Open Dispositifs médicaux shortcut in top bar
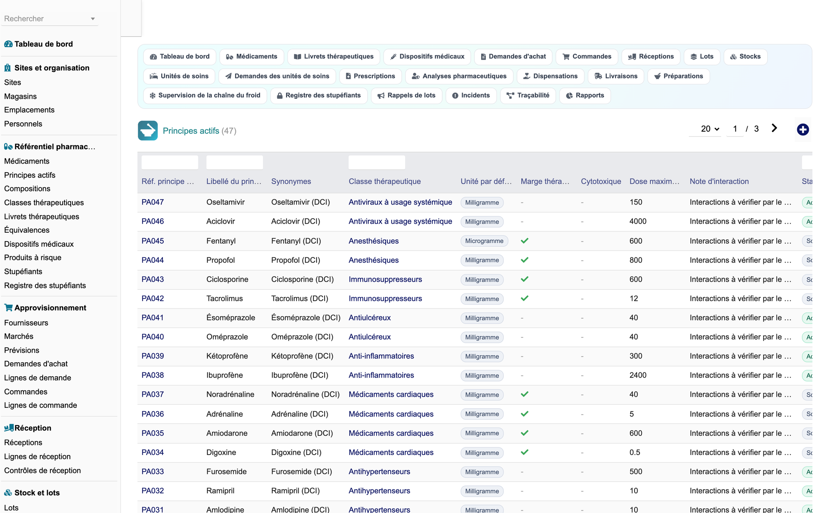This screenshot has height=513, width=830. pos(427,57)
